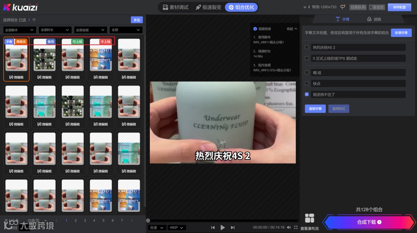The image size is (417, 233).
Task: Uncheck the 我坚持不住了 subtitle
Action: (x=307, y=94)
